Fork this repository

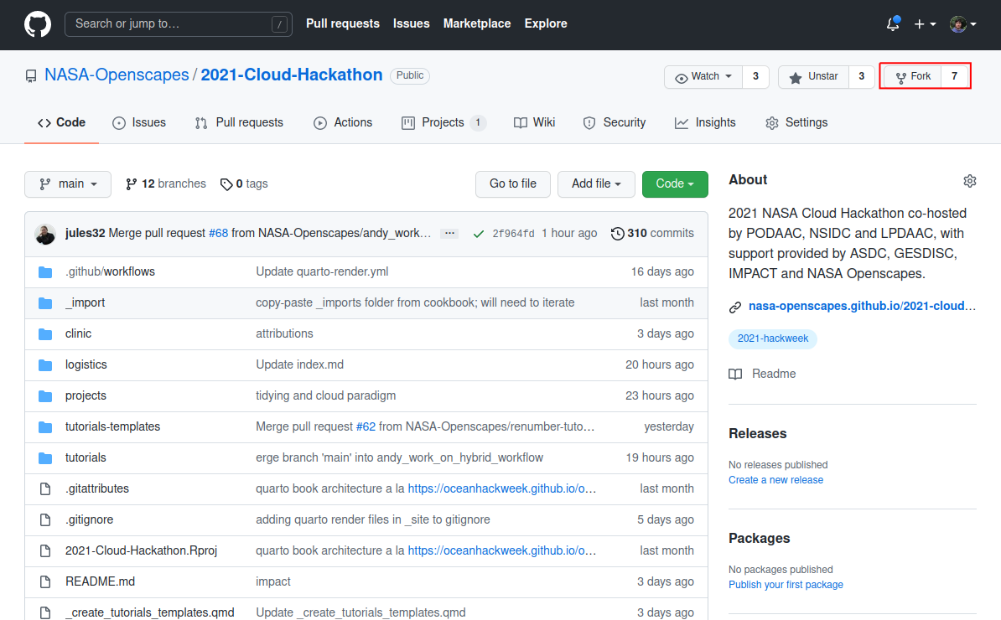[913, 76]
